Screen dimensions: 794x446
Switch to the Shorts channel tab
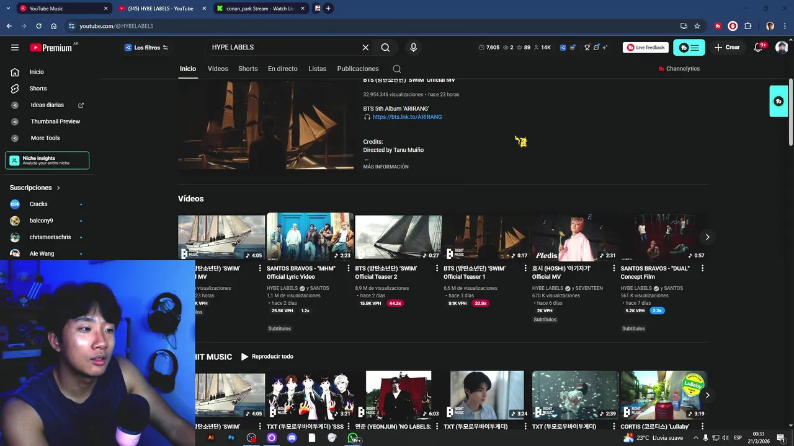pyautogui.click(x=248, y=69)
